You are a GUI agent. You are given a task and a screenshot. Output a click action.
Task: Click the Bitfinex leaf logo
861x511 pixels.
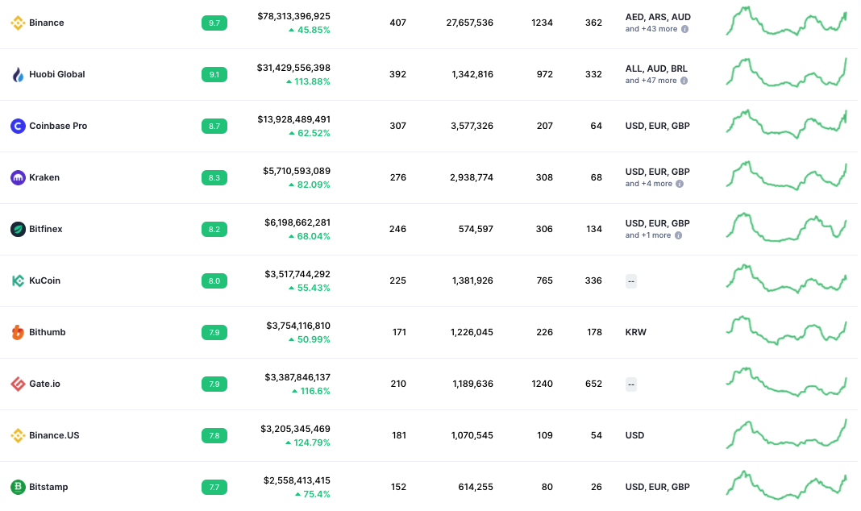18,229
